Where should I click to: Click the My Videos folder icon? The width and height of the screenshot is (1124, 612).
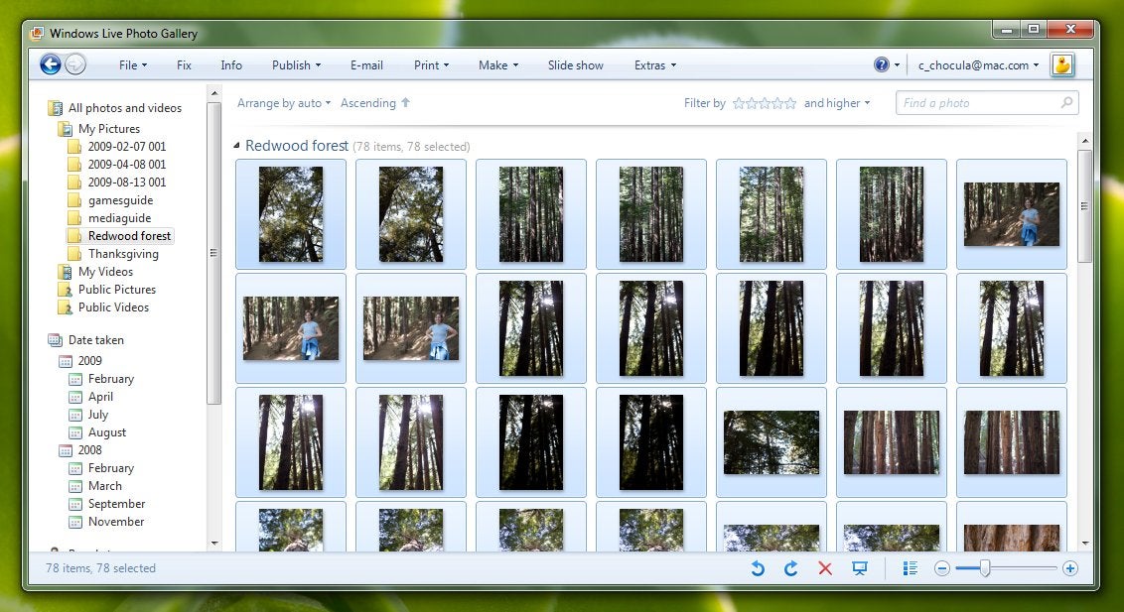pyautogui.click(x=66, y=272)
